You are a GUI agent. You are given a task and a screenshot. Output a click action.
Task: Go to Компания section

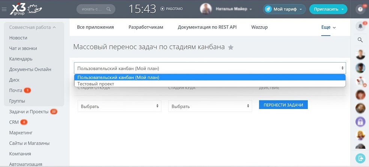pyautogui.click(x=20, y=154)
